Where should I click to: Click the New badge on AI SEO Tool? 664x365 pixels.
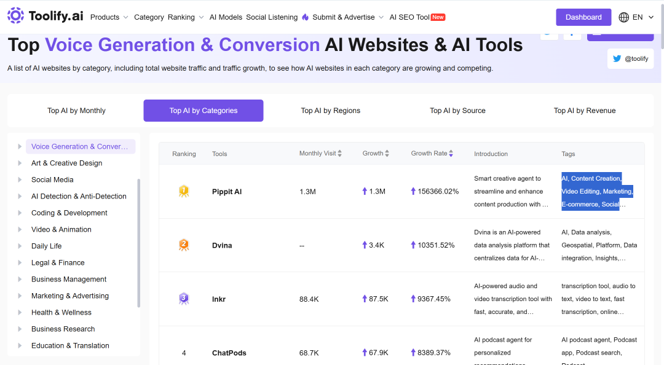[438, 17]
